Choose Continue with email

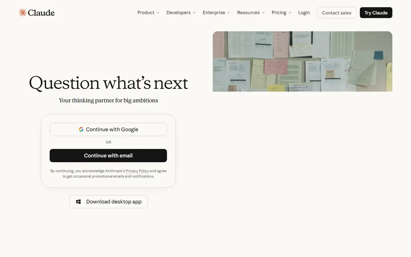point(108,156)
